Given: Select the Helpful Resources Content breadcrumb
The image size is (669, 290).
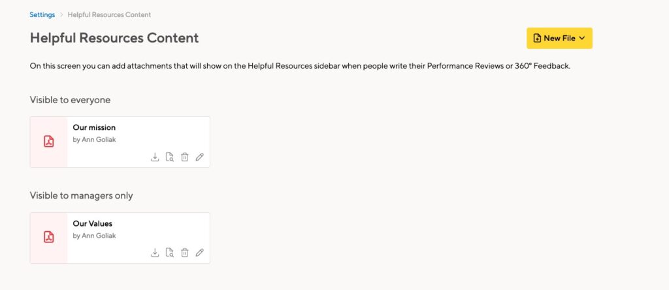Looking at the screenshot, I should coord(109,14).
